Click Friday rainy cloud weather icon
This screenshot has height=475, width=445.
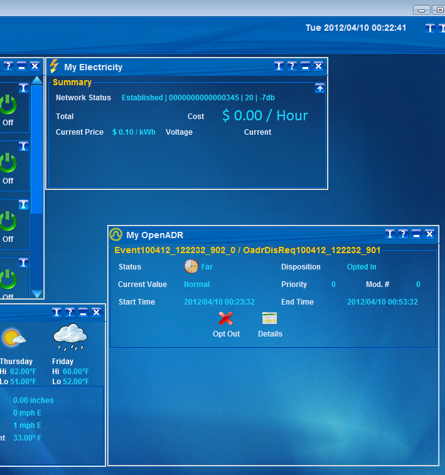pos(70,337)
